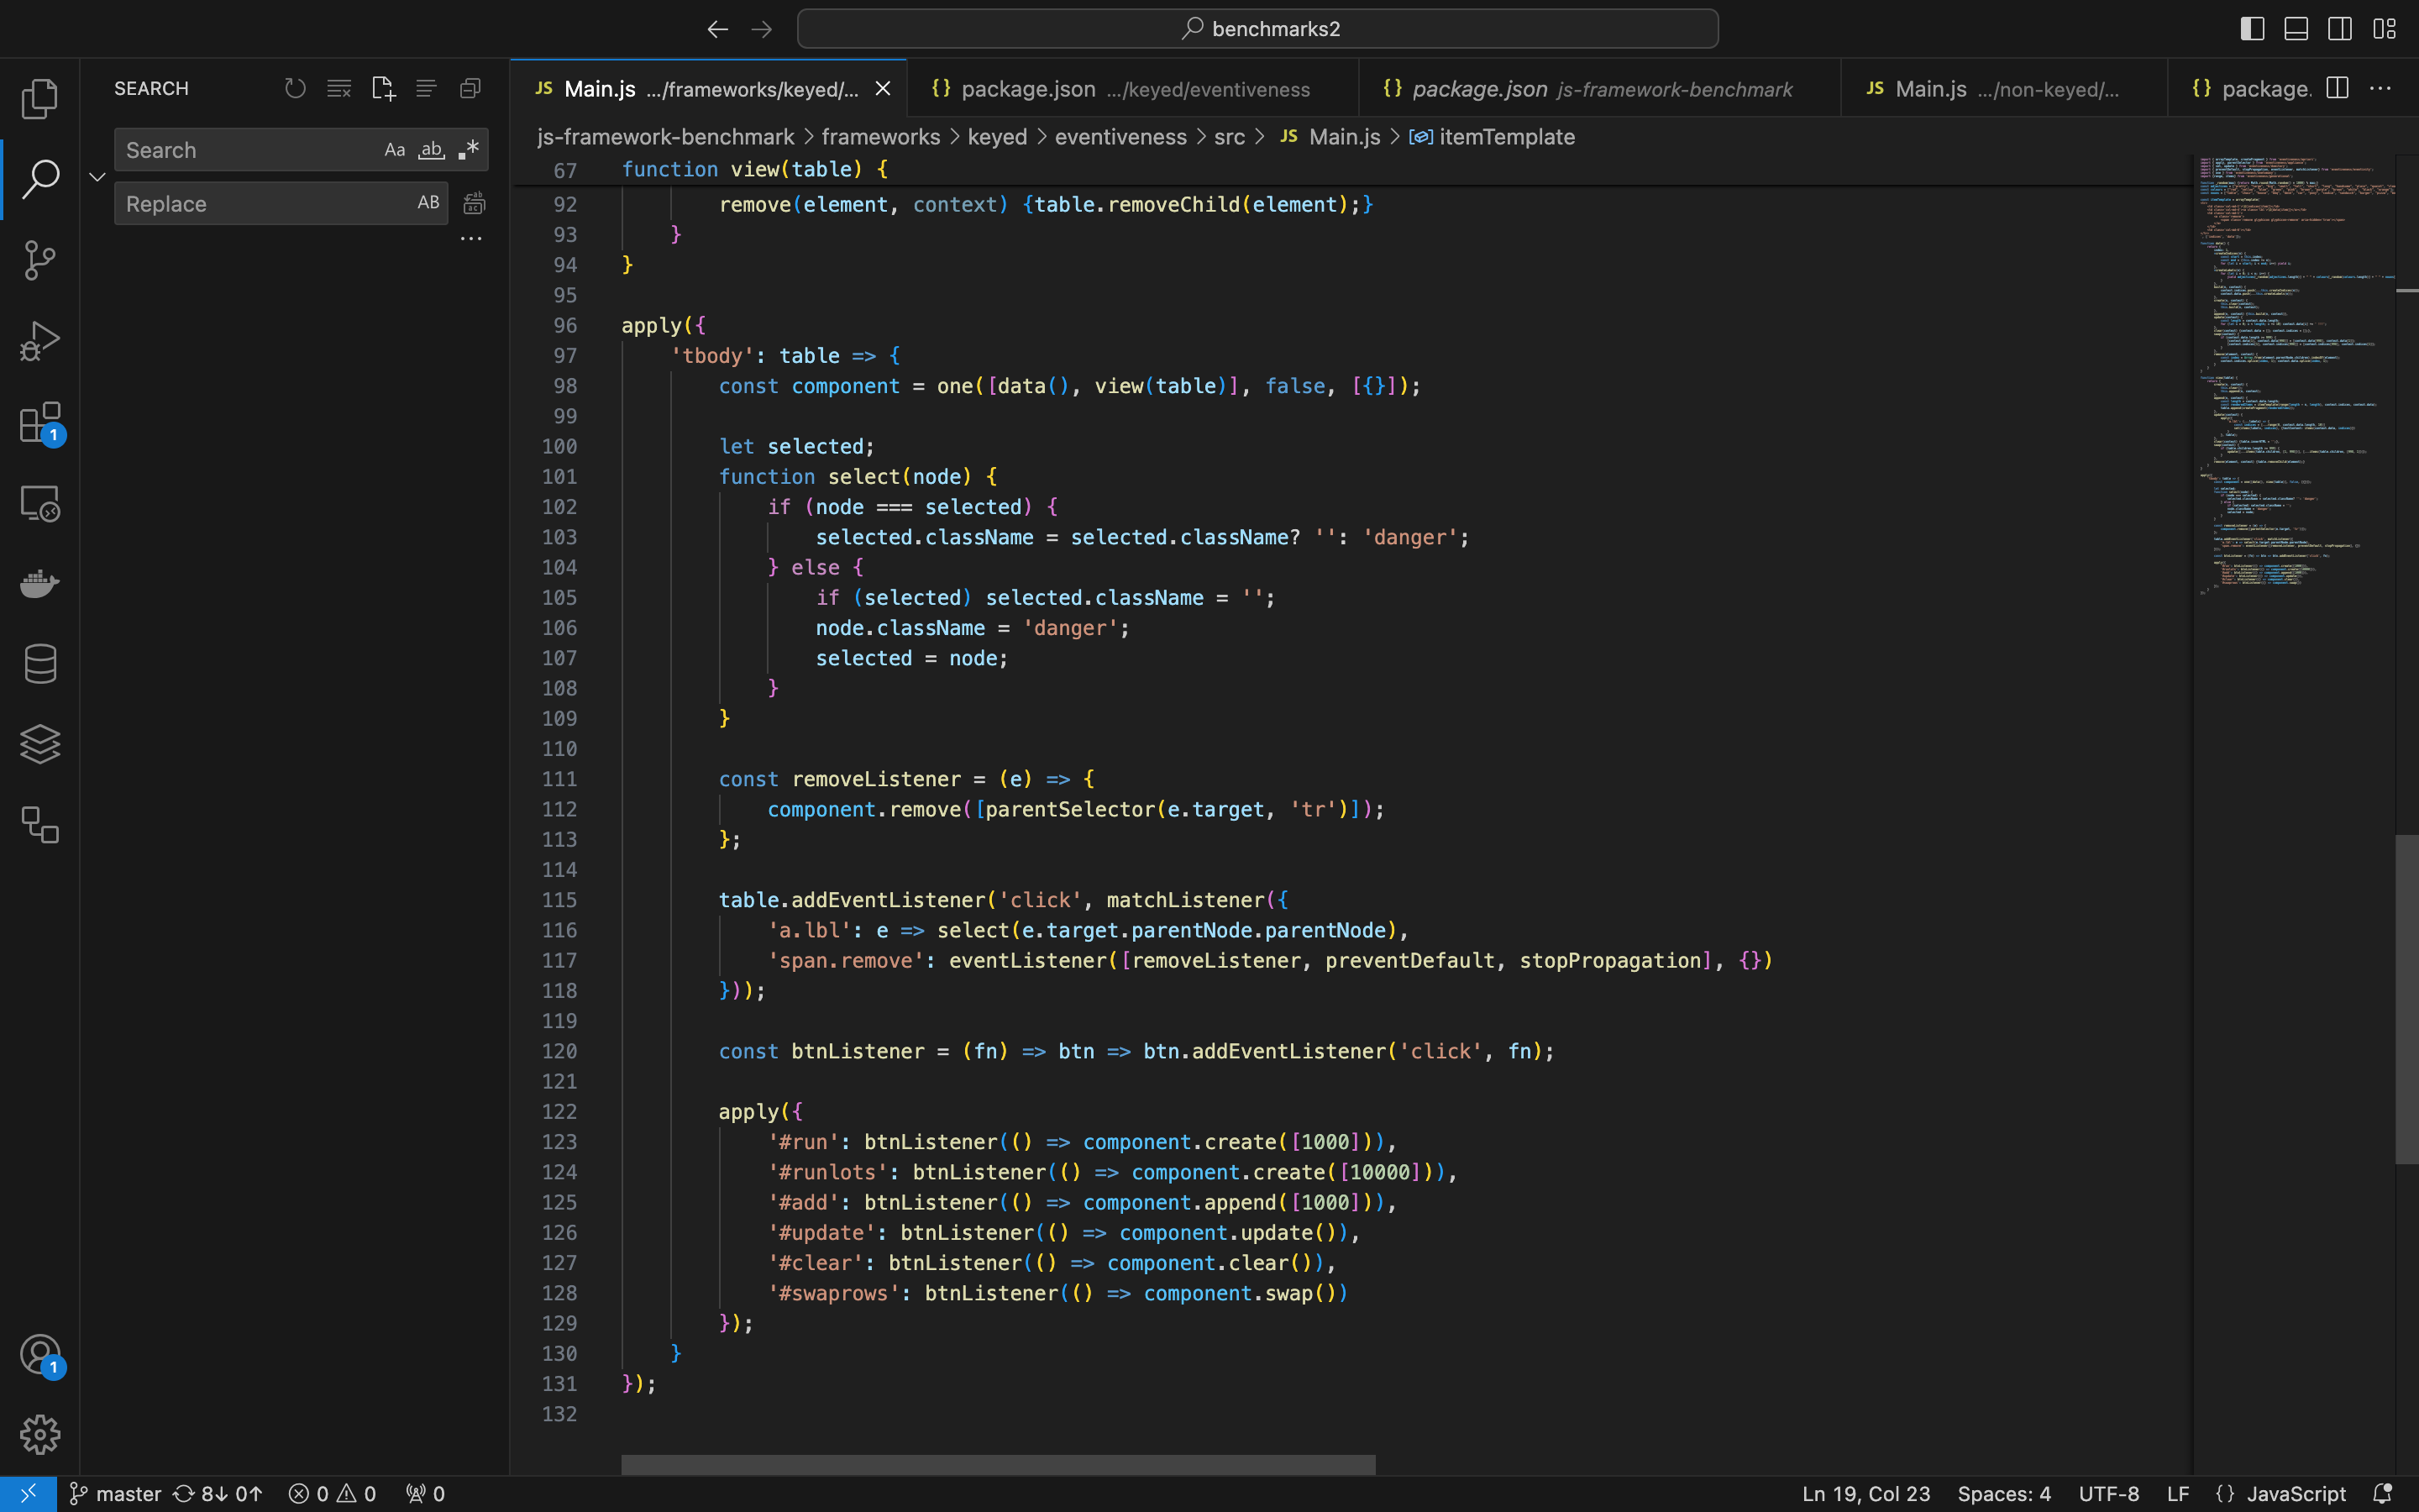Open Docker view in activity bar
Image resolution: width=2419 pixels, height=1512 pixels.
tap(40, 583)
